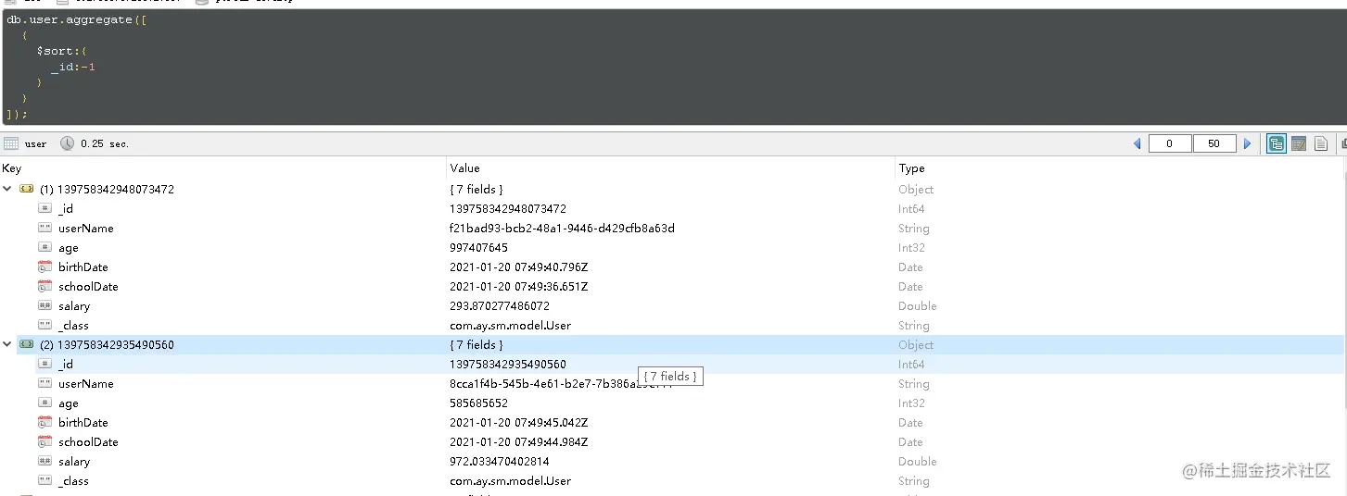Click the execution time clock icon
The image size is (1347, 496).
click(x=67, y=143)
